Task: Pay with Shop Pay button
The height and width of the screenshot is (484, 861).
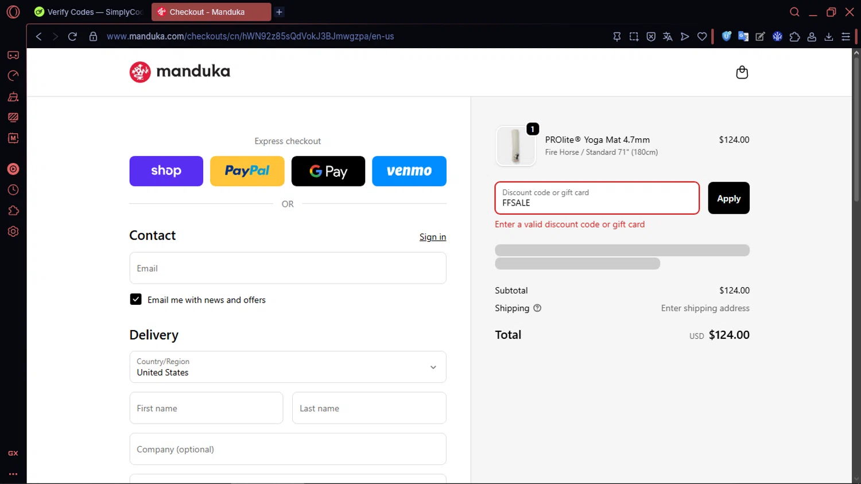Action: pos(166,171)
